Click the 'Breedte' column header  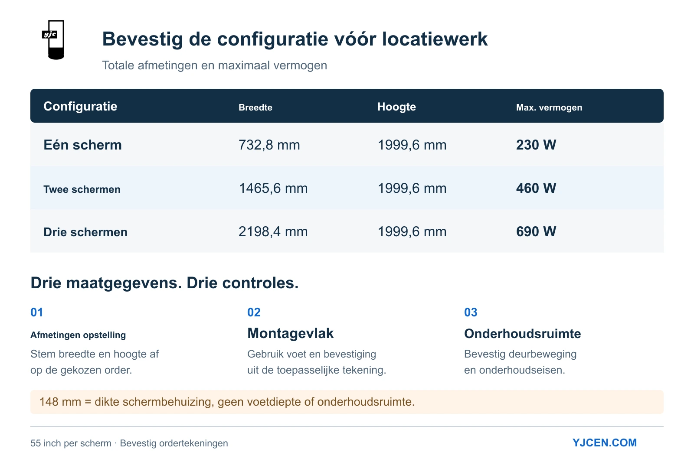(255, 107)
